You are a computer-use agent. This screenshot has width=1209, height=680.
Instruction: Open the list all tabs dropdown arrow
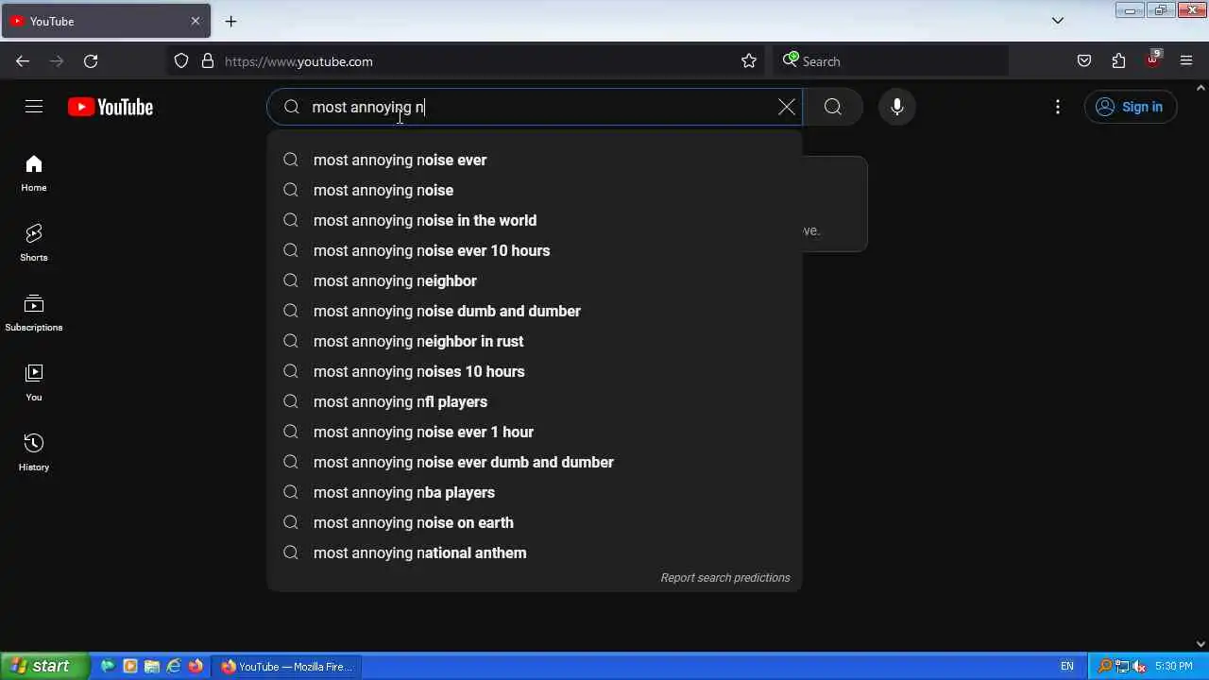[1058, 21]
